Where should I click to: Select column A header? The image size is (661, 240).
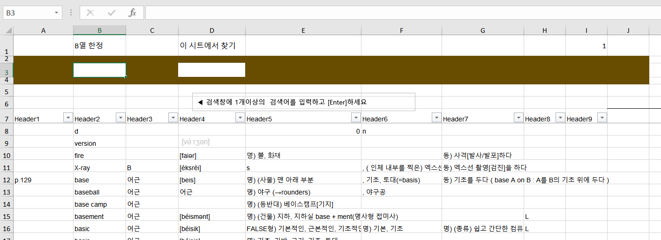pos(43,30)
